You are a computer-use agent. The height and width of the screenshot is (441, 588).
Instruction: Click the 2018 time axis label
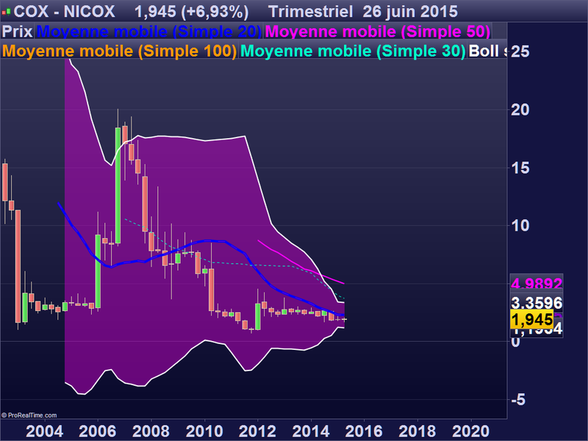pyautogui.click(x=417, y=431)
